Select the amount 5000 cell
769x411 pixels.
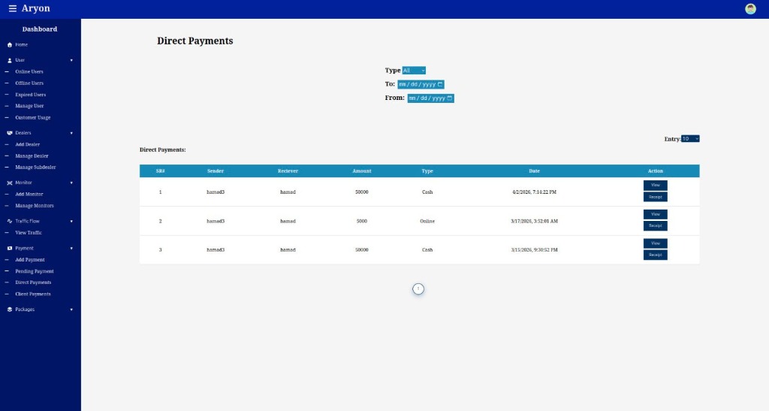coord(362,221)
